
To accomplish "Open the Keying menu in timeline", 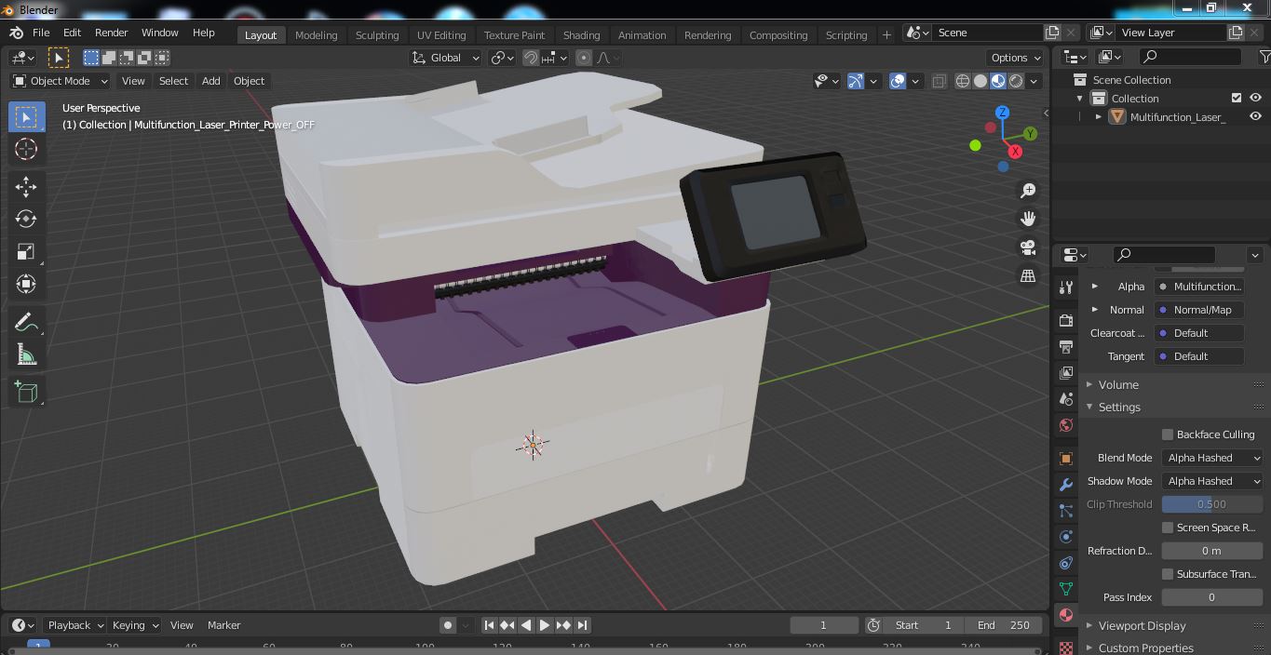I will coord(135,625).
